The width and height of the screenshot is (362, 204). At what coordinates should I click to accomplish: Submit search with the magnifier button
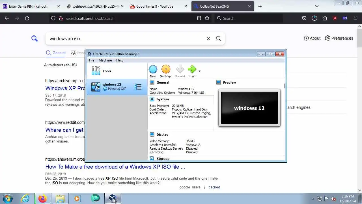[218, 39]
